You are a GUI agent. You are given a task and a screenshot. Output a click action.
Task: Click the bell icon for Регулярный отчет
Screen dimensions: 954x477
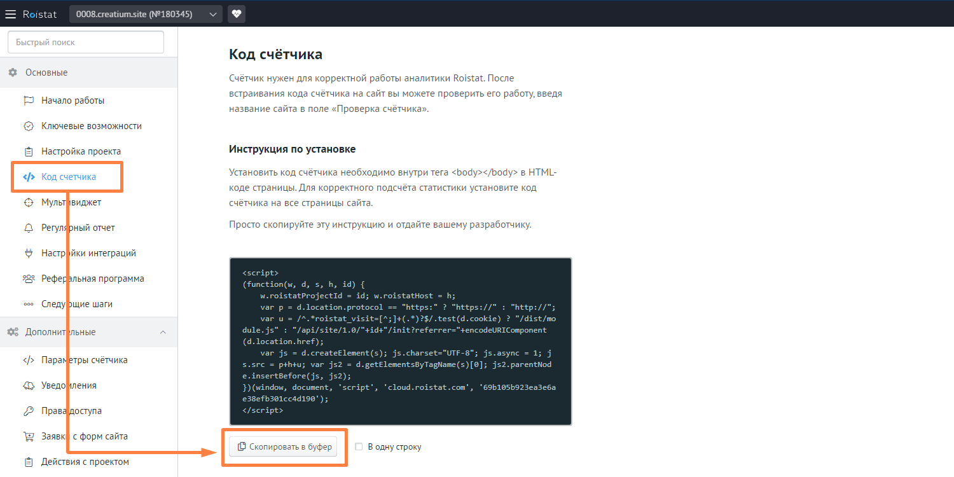[x=29, y=228]
